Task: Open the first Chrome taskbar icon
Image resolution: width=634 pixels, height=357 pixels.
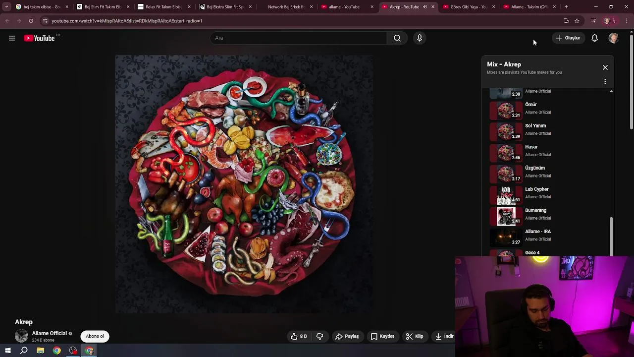Action: [57, 351]
